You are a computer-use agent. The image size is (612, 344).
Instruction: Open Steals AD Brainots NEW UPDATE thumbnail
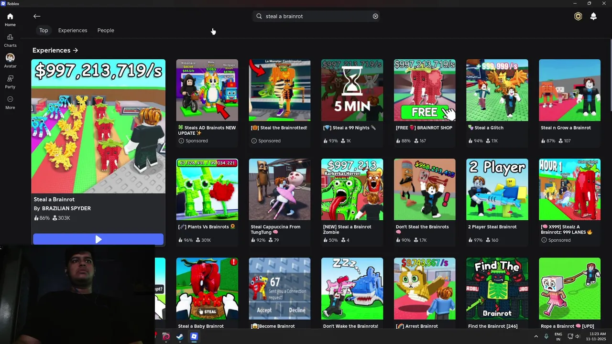(207, 90)
